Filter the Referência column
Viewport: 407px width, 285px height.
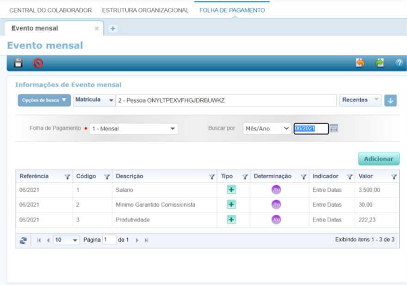[x=68, y=176]
